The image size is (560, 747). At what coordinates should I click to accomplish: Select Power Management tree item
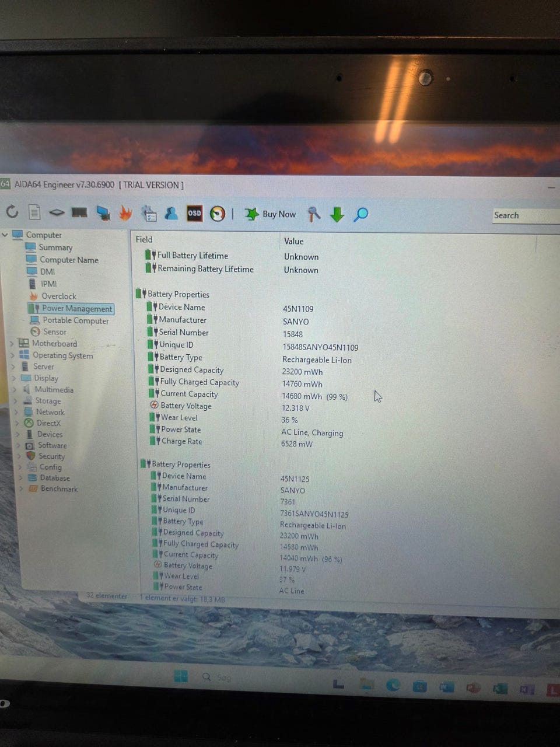(76, 308)
